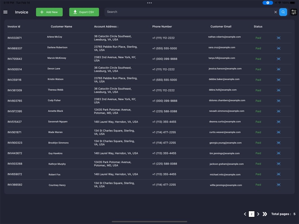Select customer name Courtney Henry

(x=57, y=185)
